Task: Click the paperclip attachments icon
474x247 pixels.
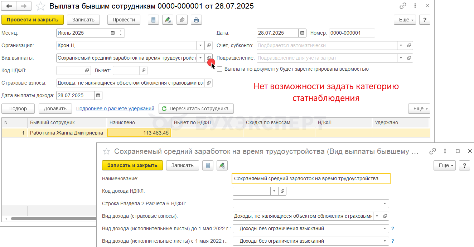Action: [182, 20]
